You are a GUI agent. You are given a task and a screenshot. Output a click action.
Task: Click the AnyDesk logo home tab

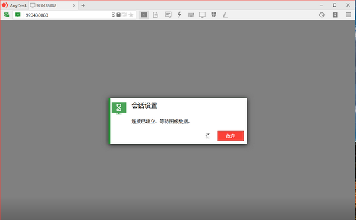[x=14, y=5]
